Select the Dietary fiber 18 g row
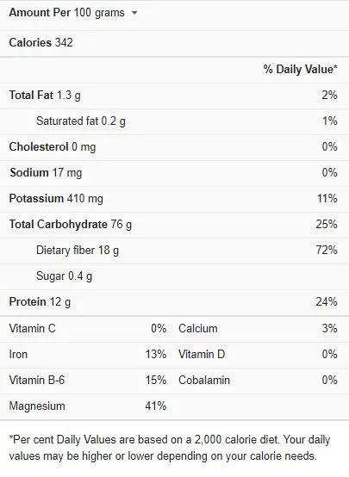 (174, 251)
